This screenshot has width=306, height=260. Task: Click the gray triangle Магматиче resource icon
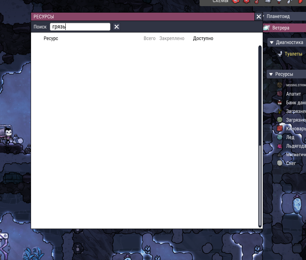(x=280, y=155)
